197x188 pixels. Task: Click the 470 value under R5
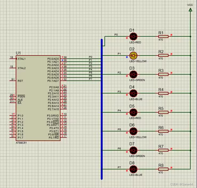[161, 116]
